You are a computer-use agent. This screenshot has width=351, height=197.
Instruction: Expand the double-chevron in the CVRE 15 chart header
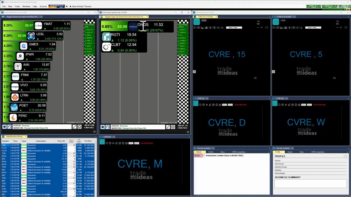[x=262, y=27]
